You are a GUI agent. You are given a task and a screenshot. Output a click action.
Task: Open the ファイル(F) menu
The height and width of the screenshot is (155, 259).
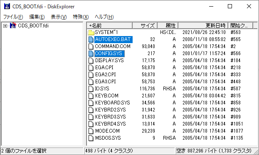pos(13,17)
